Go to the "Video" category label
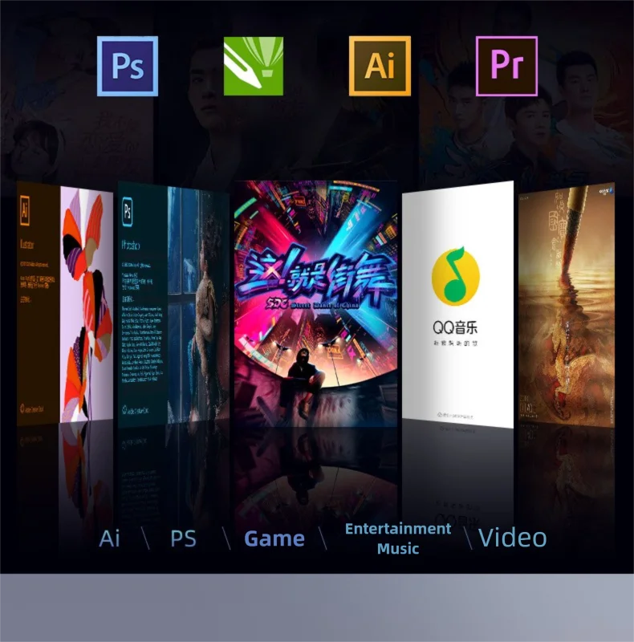The width and height of the screenshot is (634, 642). (513, 538)
